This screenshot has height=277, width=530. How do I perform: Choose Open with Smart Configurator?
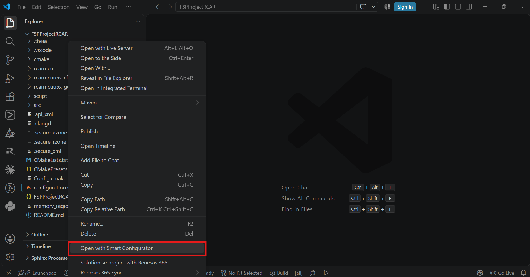[x=137, y=248]
